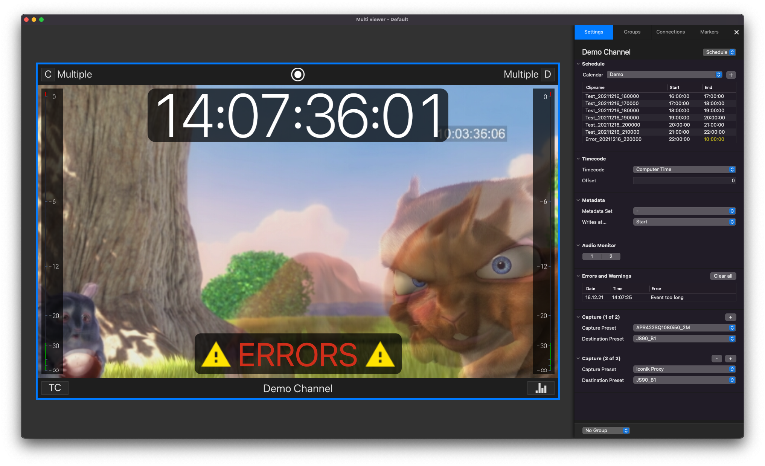The image size is (765, 466).
Task: Click the D source badge
Action: [547, 74]
